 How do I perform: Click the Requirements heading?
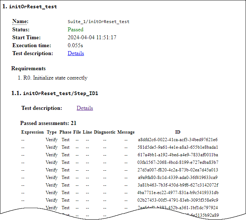click(28, 68)
